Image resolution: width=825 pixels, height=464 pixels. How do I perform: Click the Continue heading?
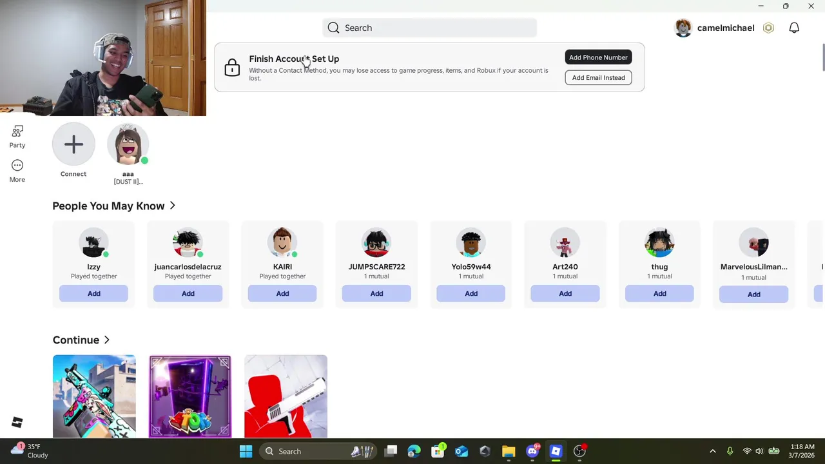click(x=75, y=340)
